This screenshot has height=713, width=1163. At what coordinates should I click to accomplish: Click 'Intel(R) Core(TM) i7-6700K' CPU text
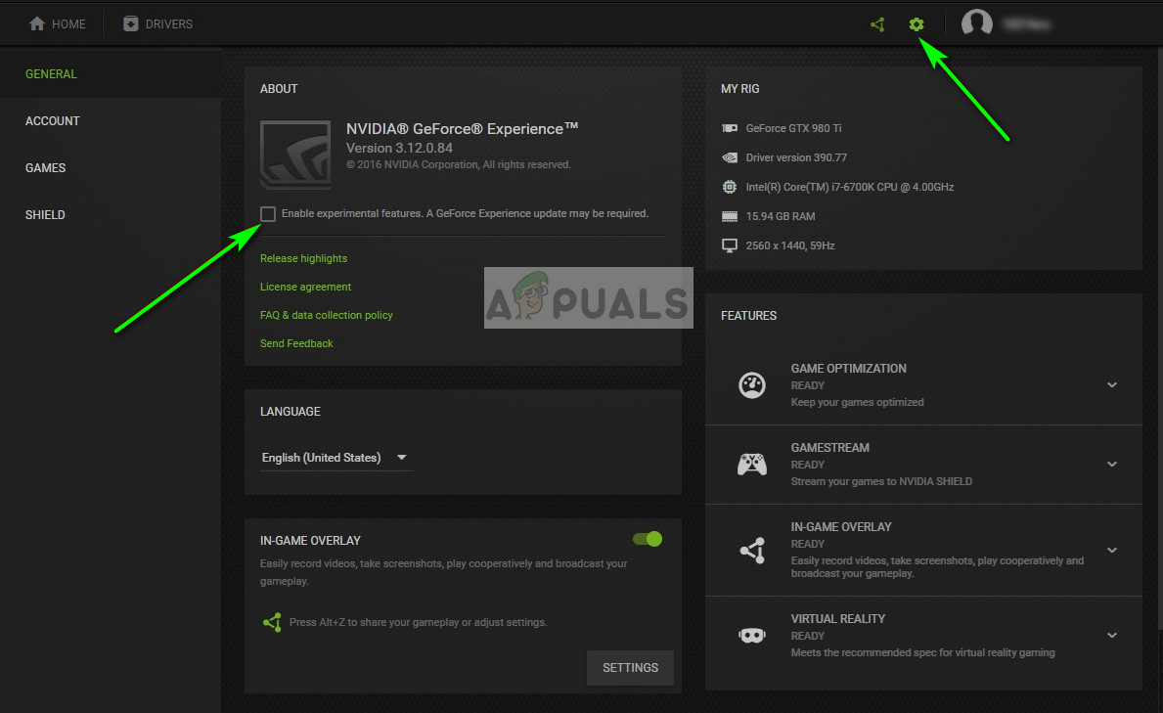[x=850, y=187]
